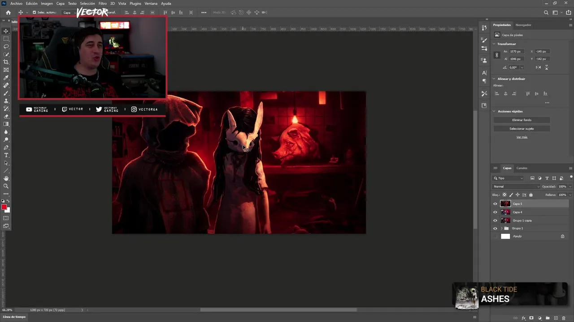Select the Horizontal Type tool
Image resolution: width=574 pixels, height=322 pixels.
(6, 155)
